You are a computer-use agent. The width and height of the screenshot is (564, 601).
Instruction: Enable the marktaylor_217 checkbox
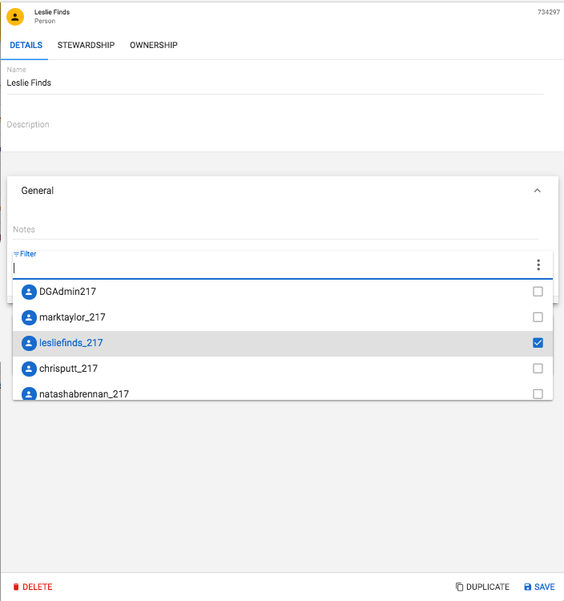click(x=538, y=317)
